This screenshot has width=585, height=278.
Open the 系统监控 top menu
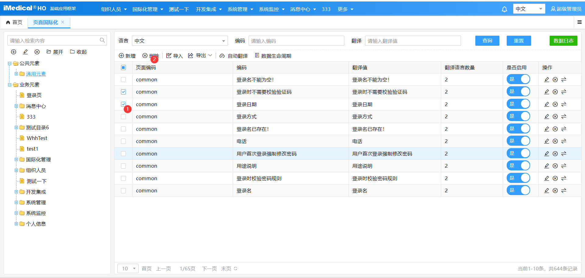pyautogui.click(x=271, y=9)
